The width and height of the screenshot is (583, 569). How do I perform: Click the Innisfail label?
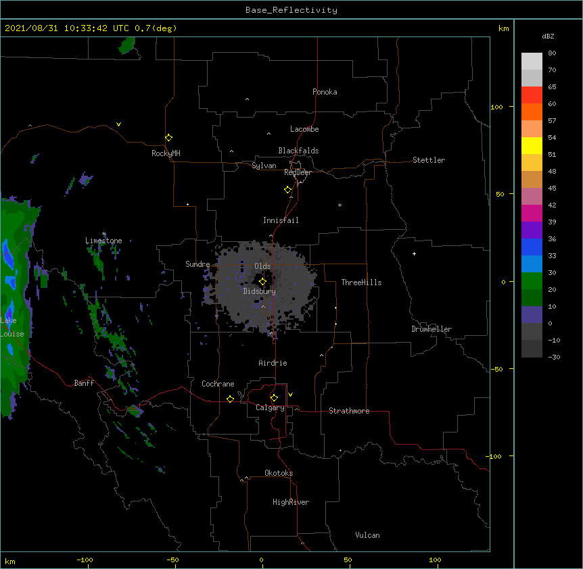click(x=281, y=220)
